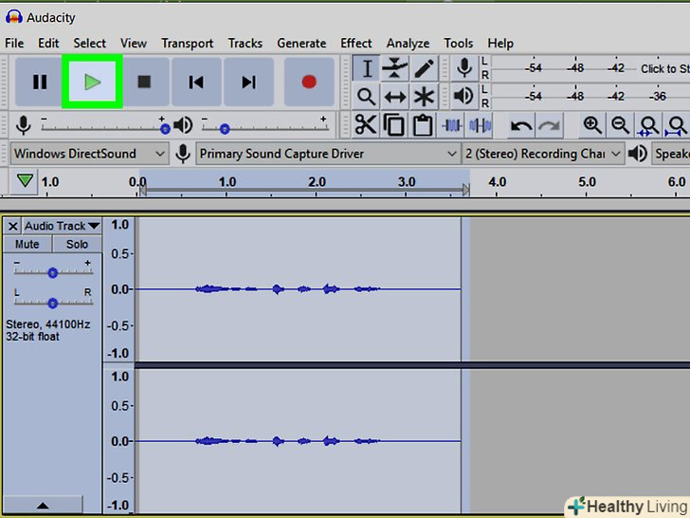Screen dimensions: 690x518
Task: Click the lower channel waveform
Action: pyautogui.click(x=300, y=441)
